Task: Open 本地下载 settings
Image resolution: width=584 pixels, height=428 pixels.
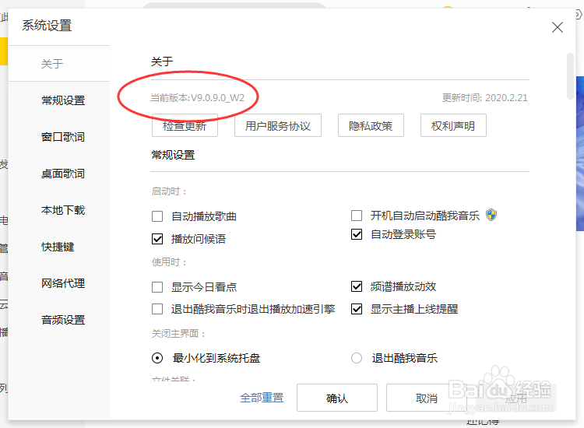Action: click(x=63, y=210)
